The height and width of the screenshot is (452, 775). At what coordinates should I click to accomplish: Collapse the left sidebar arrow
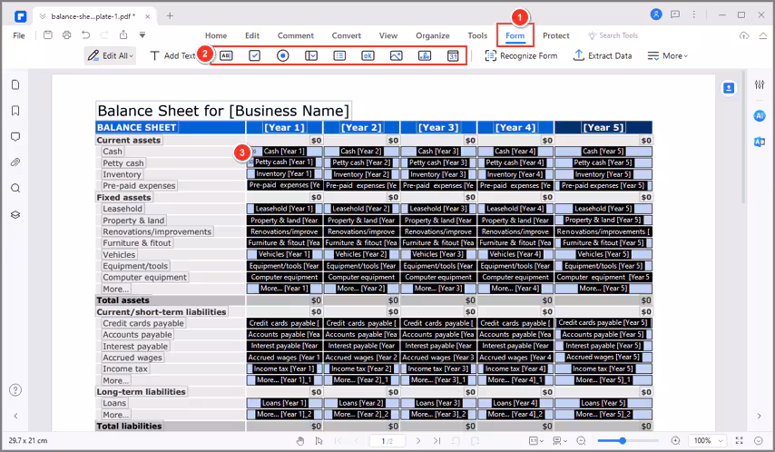[x=15, y=416]
